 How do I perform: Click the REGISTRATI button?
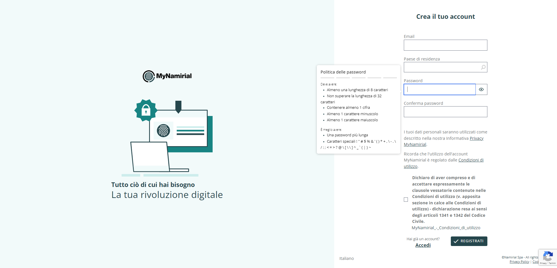pos(469,241)
